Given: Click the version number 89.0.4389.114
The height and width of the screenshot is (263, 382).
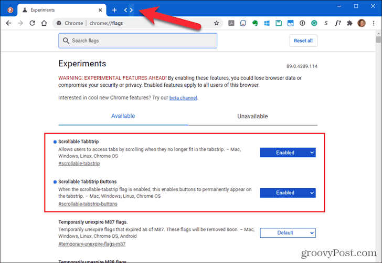Looking at the screenshot, I should click(302, 66).
